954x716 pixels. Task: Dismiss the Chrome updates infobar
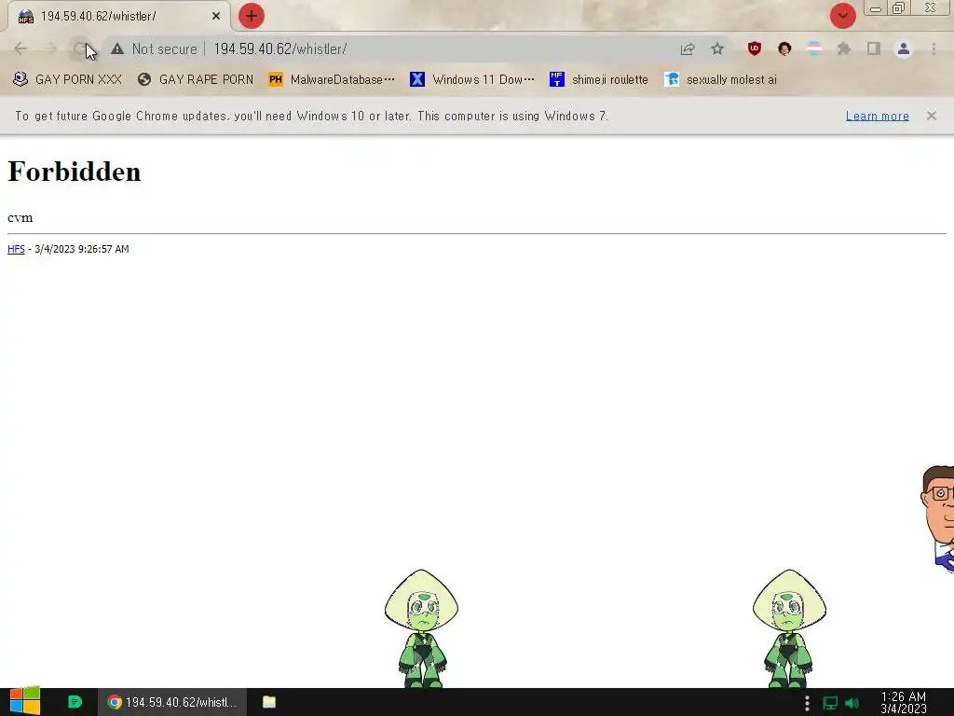point(932,116)
